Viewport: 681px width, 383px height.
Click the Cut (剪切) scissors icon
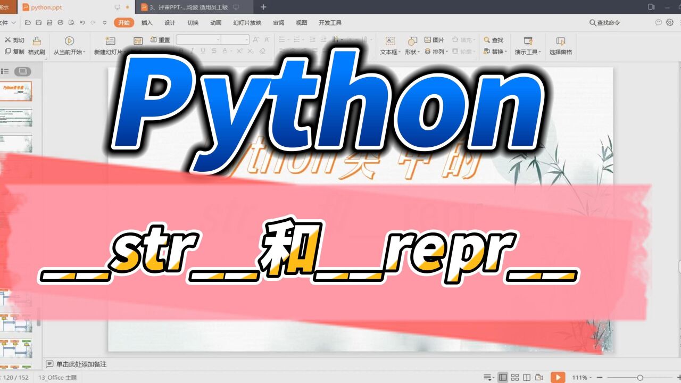[9, 40]
